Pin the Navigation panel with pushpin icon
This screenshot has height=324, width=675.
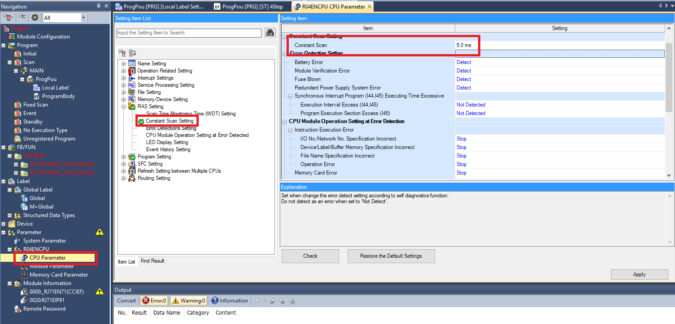pos(99,6)
